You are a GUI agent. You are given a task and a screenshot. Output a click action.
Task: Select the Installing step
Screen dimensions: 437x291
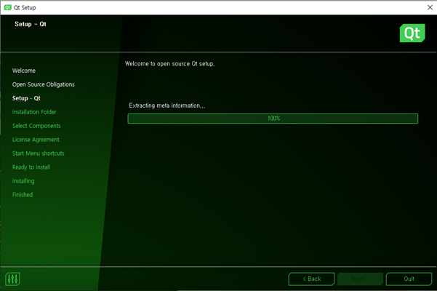tap(23, 181)
